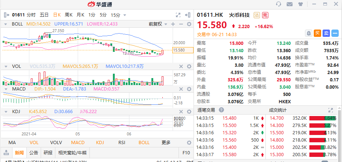This screenshot has height=162, width=342.
Task: Switch chart to 五日 view
Action: [x=44, y=15]
